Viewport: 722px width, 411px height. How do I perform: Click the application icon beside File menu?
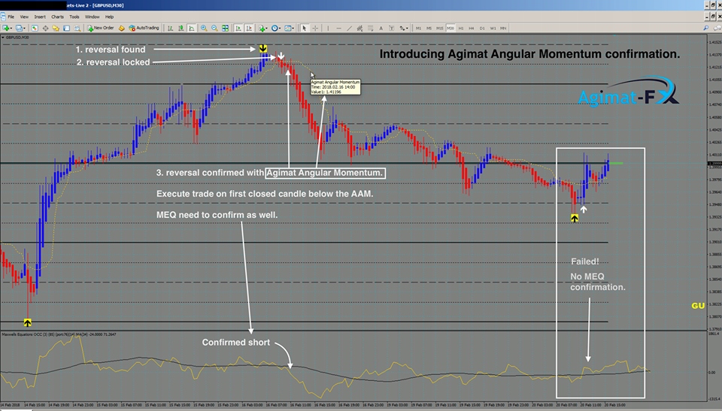pyautogui.click(x=3, y=17)
